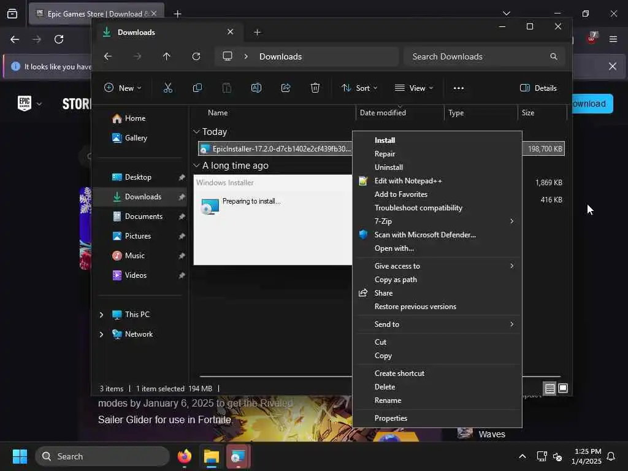This screenshot has height=471, width=628.
Task: Click the Rename icon in toolbar
Action: click(256, 88)
